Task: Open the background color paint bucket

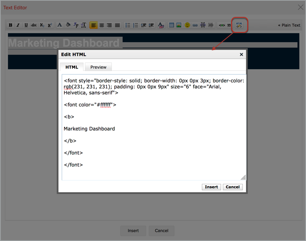Action: (68, 25)
